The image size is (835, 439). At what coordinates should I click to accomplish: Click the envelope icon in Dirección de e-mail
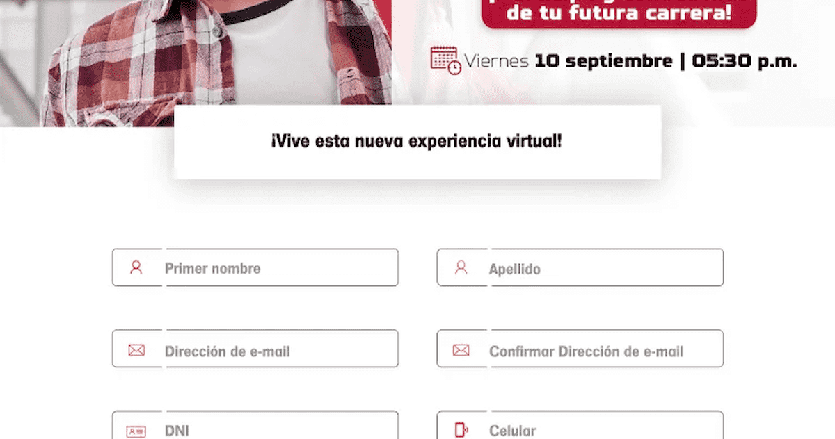tap(136, 351)
